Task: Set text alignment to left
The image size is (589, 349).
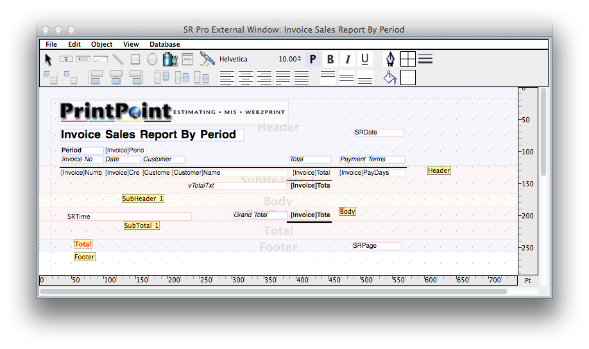Action: [227, 77]
